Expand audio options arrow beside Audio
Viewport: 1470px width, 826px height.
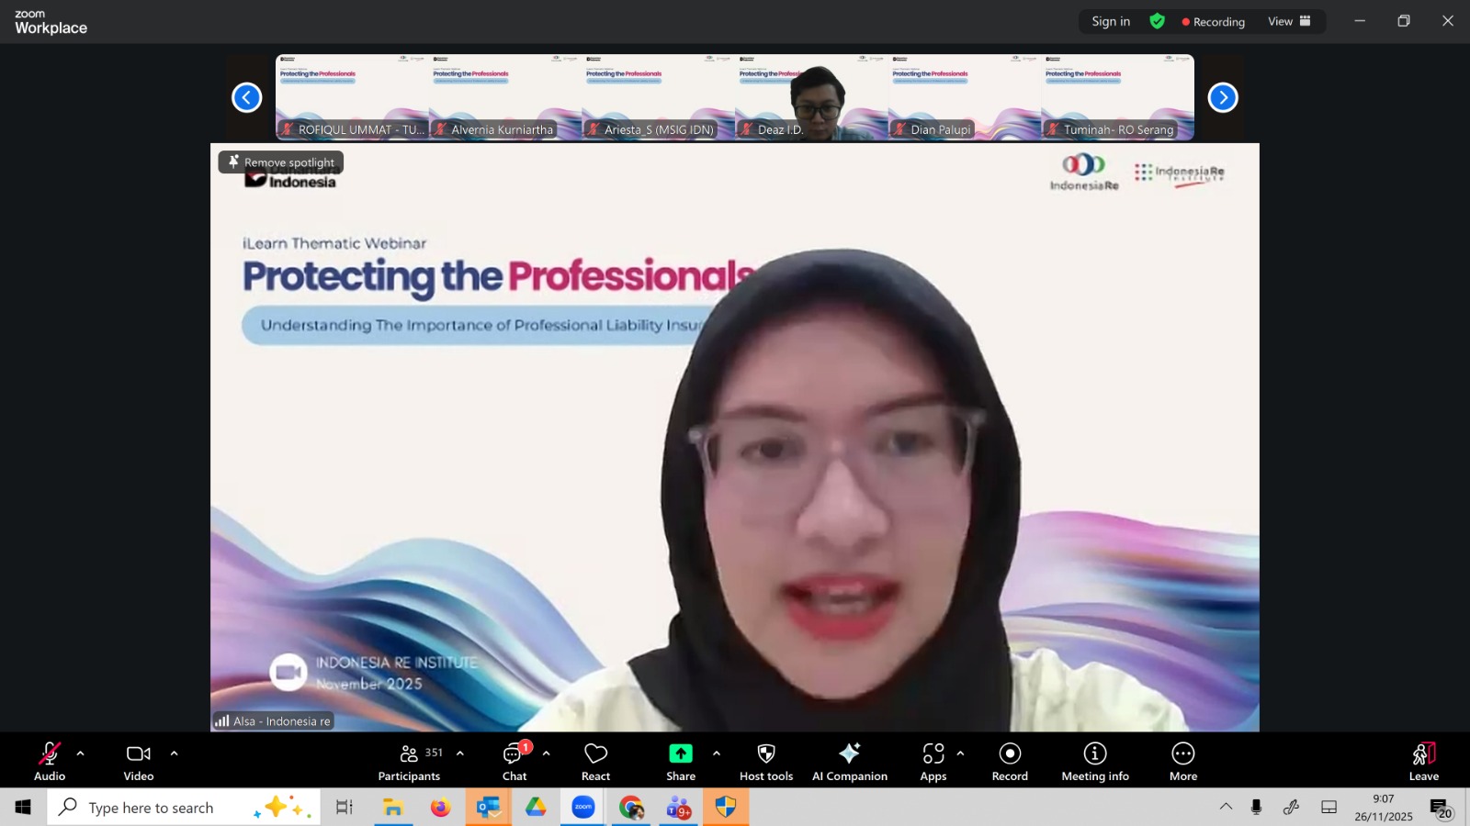pos(81,753)
